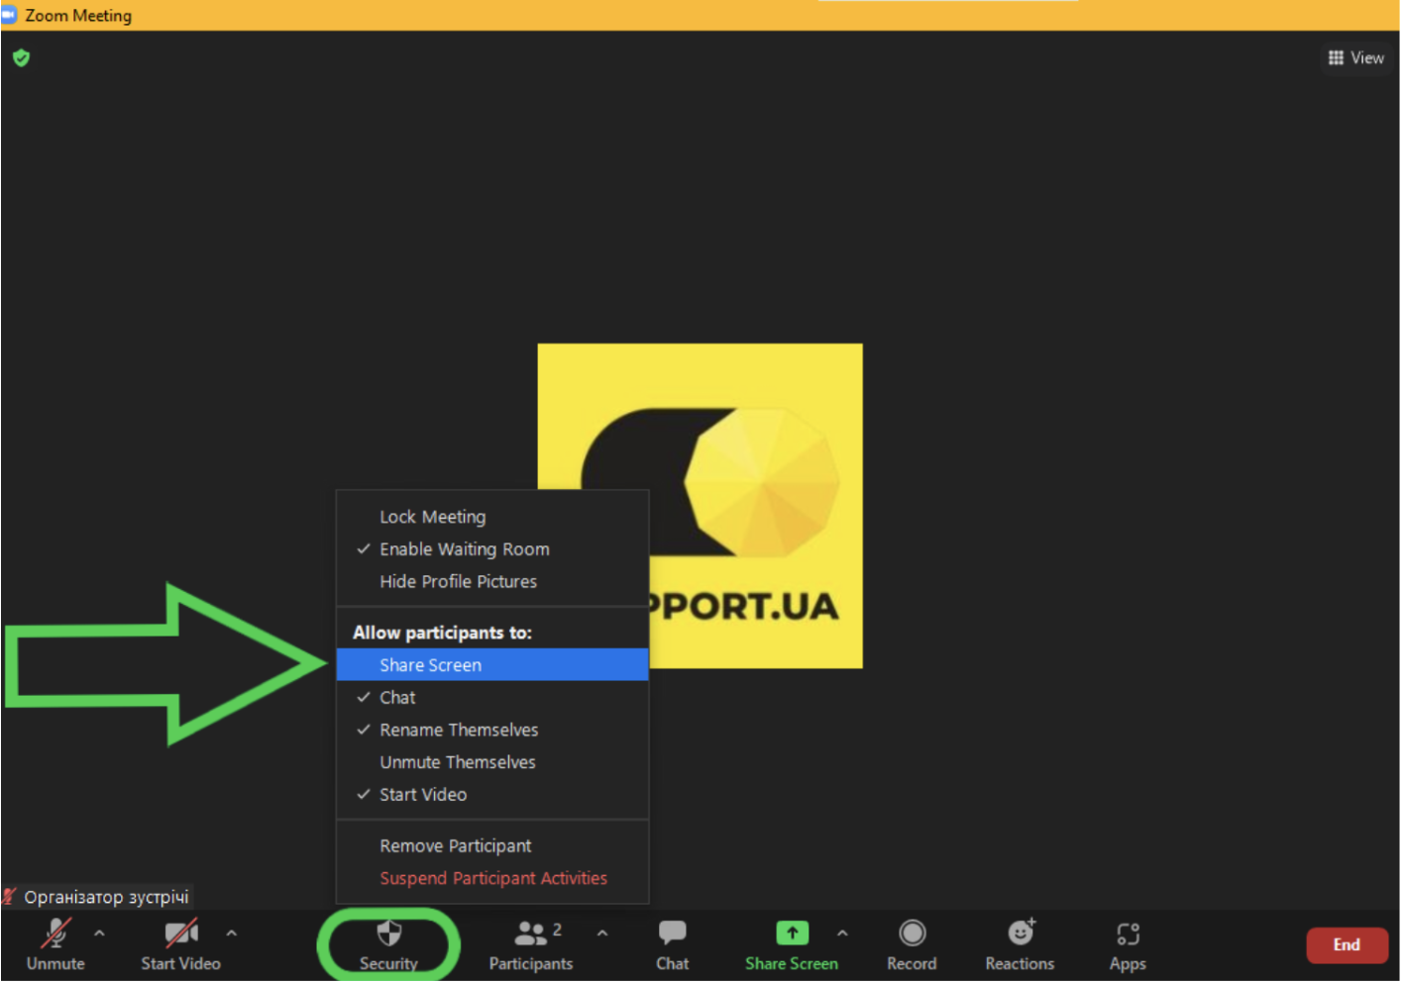Expand arrow next to Participants

tap(602, 934)
